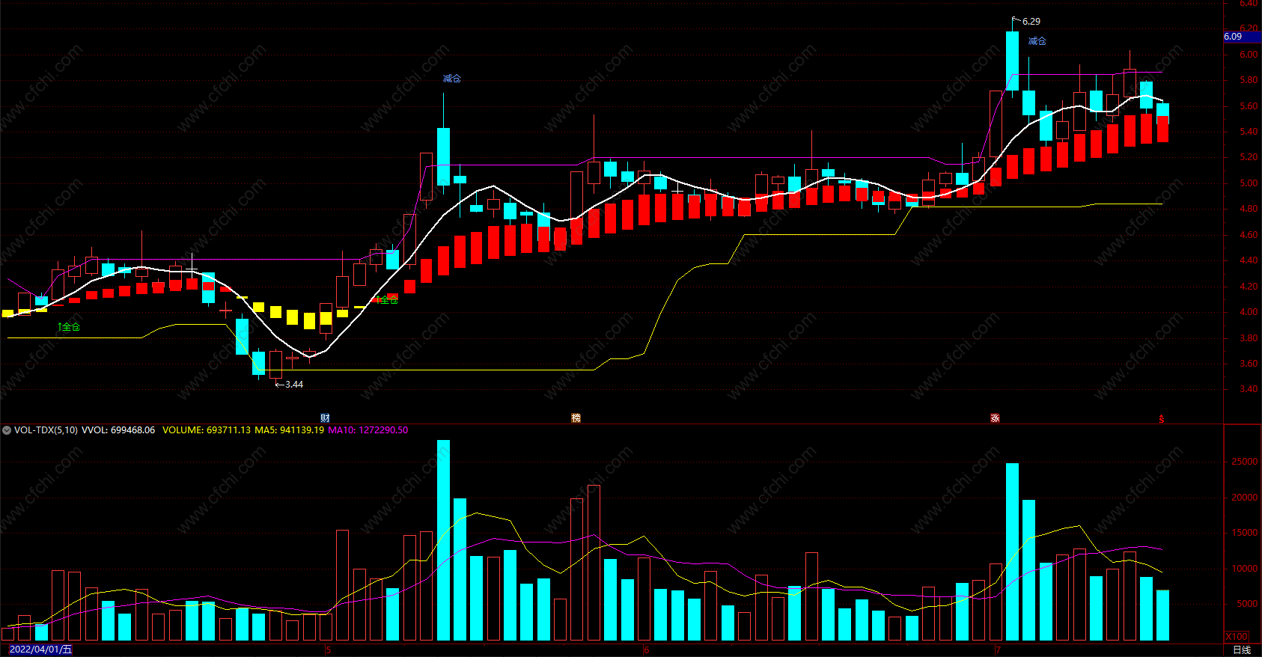Click the green 全仓 signal near April start
This screenshot has height=657, width=1262.
click(x=69, y=327)
